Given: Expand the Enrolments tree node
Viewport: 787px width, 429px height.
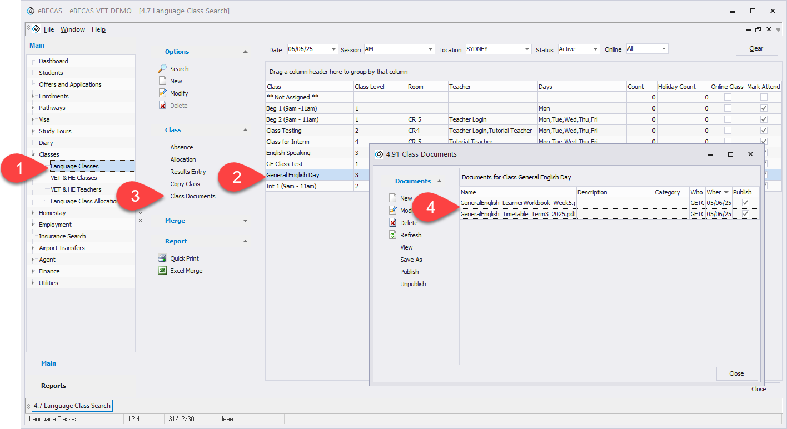Looking at the screenshot, I should point(33,96).
